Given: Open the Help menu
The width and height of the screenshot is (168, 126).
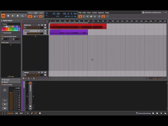Looking at the screenshot, I should tap(107, 13).
